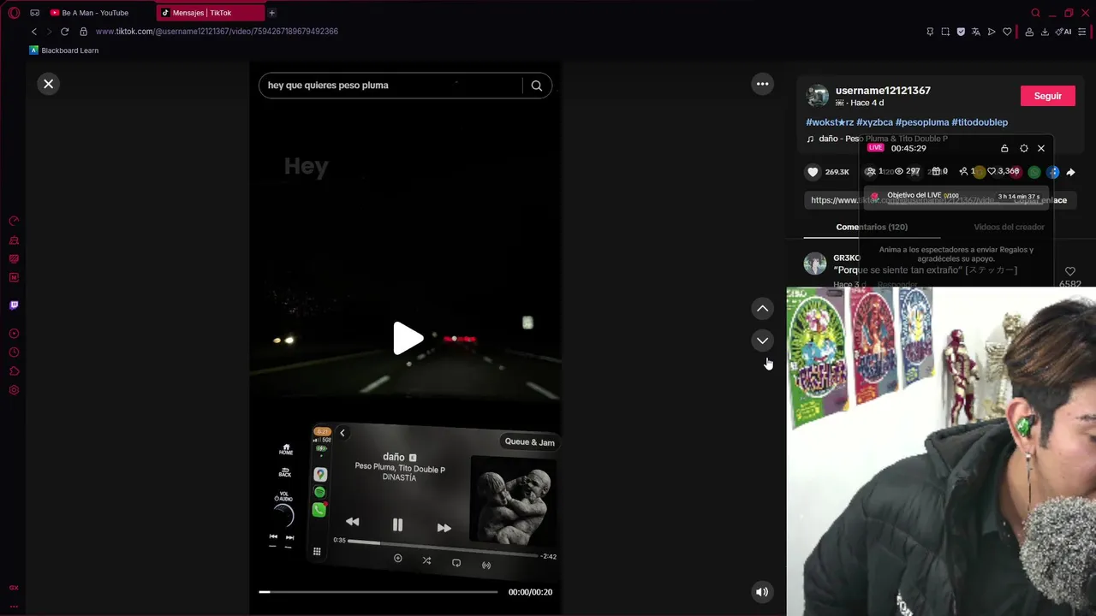Click the site lock security icon
1096x616 pixels.
pos(83,32)
